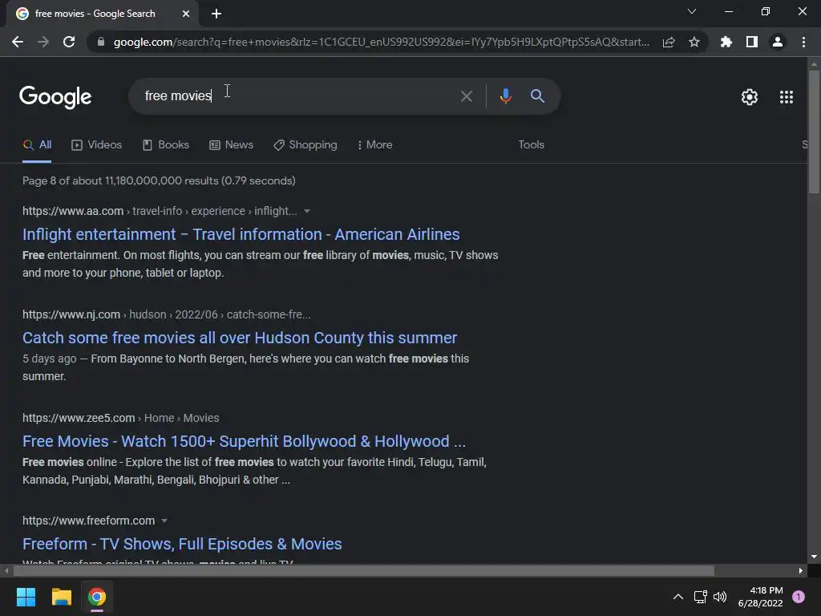Open the Windows Start menu
Viewport: 821px width, 616px height.
[x=26, y=597]
